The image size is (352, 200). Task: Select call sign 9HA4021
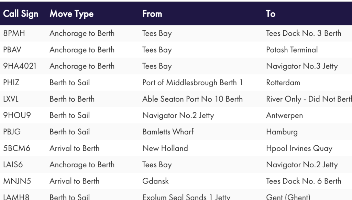[20, 66]
